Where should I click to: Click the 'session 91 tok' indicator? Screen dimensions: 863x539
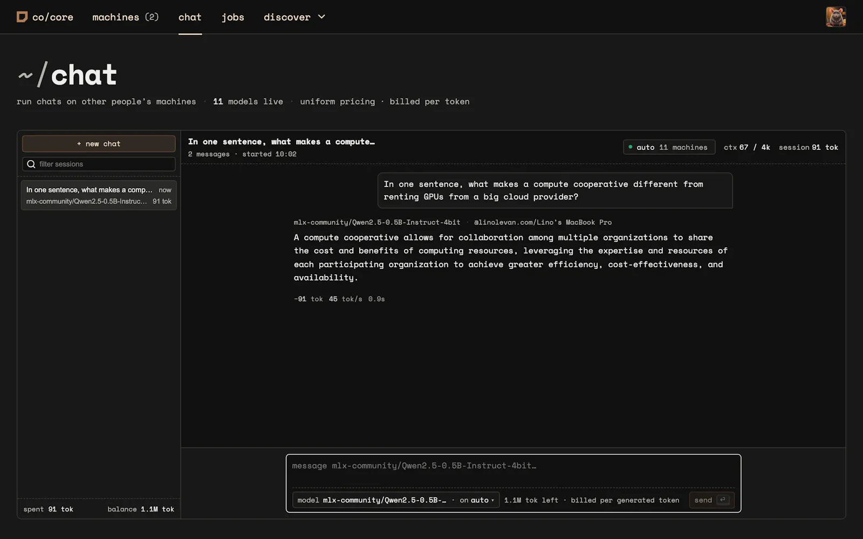point(809,147)
